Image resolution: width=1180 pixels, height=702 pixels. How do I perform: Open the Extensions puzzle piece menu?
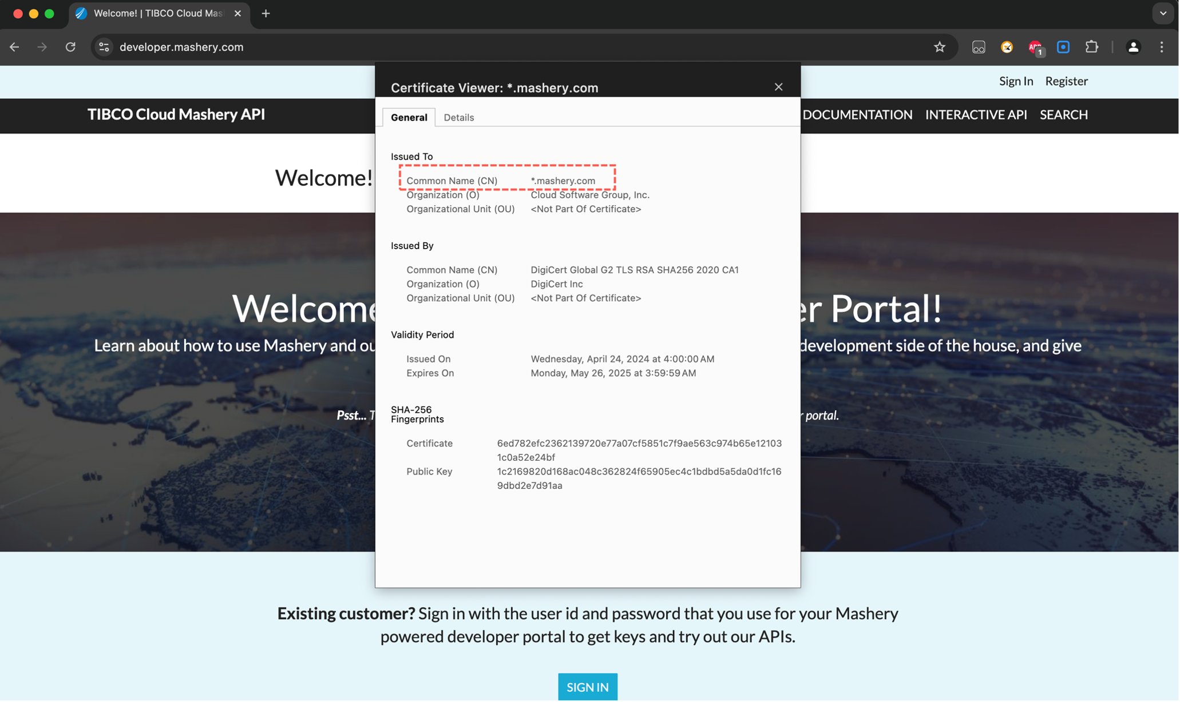tap(1092, 47)
